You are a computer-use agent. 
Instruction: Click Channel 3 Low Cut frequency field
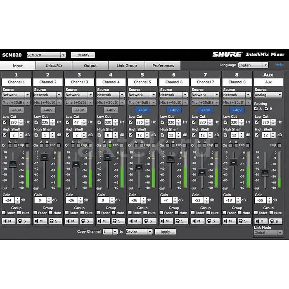76,122
